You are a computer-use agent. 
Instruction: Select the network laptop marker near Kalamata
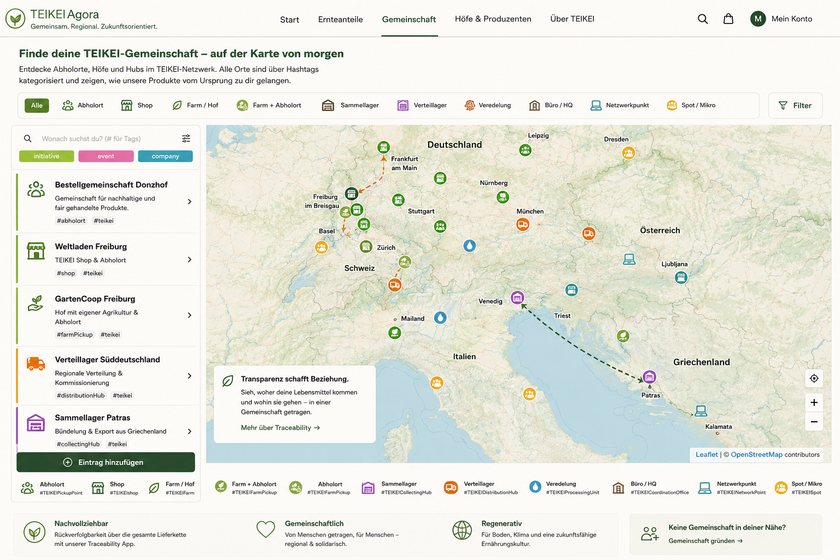pyautogui.click(x=701, y=410)
